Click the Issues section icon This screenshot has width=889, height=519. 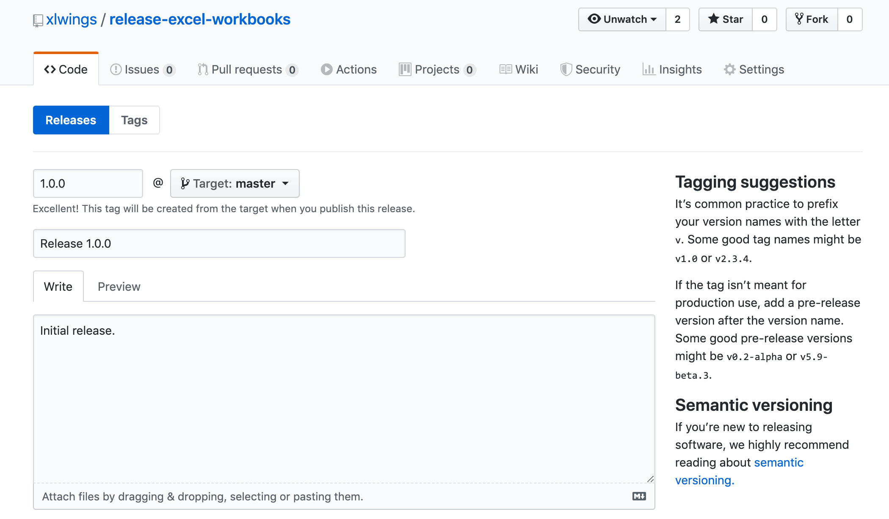(x=115, y=69)
